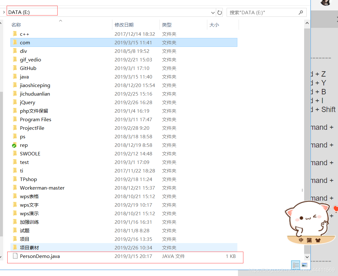Click the DATA (E:) address path
338x276 pixels.
click(x=19, y=12)
